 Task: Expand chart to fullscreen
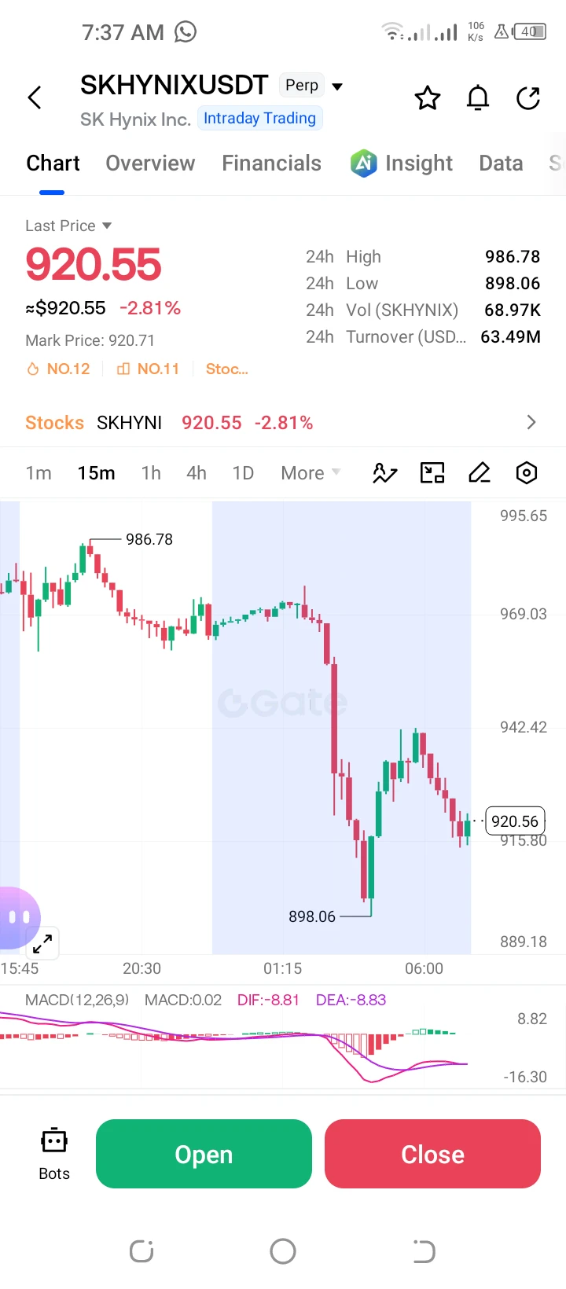(x=42, y=942)
